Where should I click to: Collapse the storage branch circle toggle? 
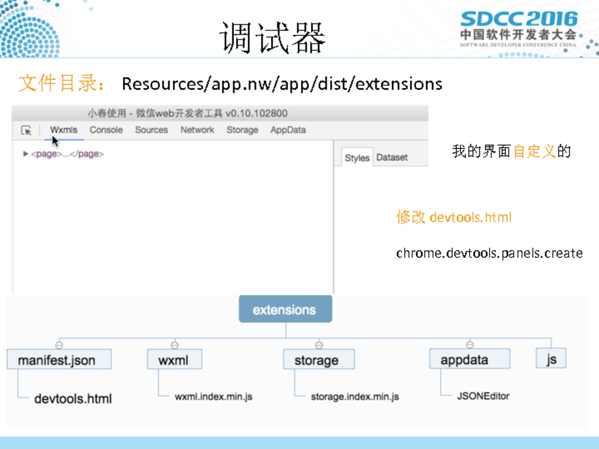coord(319,345)
